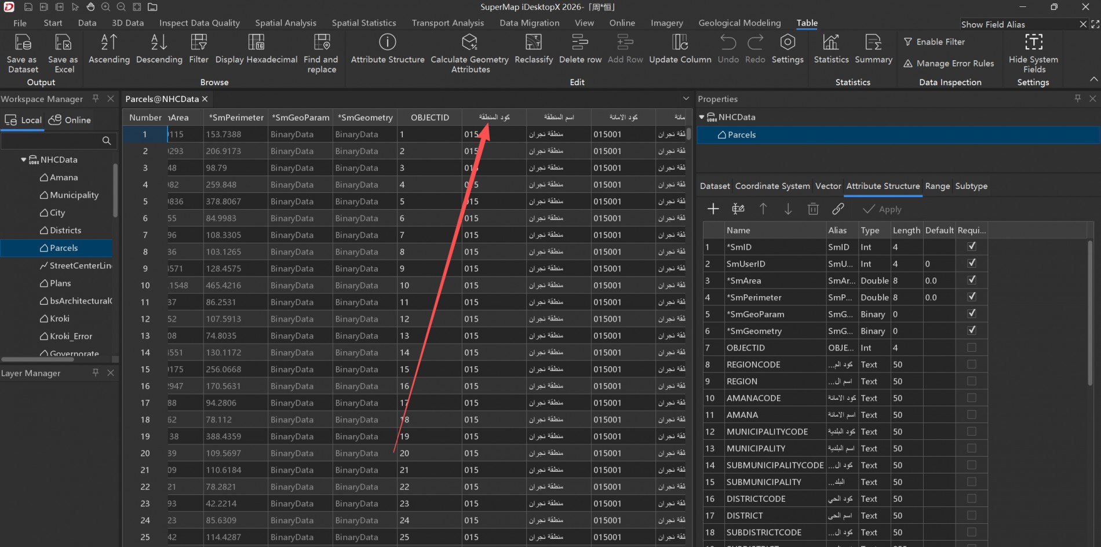Screen dimensions: 1101x547
Task: Close the Layer Manager panel
Action: click(x=111, y=373)
